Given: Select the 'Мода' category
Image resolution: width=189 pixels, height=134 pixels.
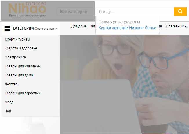Looking at the screenshot, I should coord(9,102).
